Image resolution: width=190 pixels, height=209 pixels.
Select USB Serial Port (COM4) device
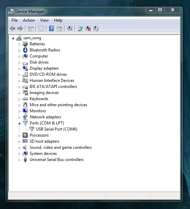pos(57,129)
